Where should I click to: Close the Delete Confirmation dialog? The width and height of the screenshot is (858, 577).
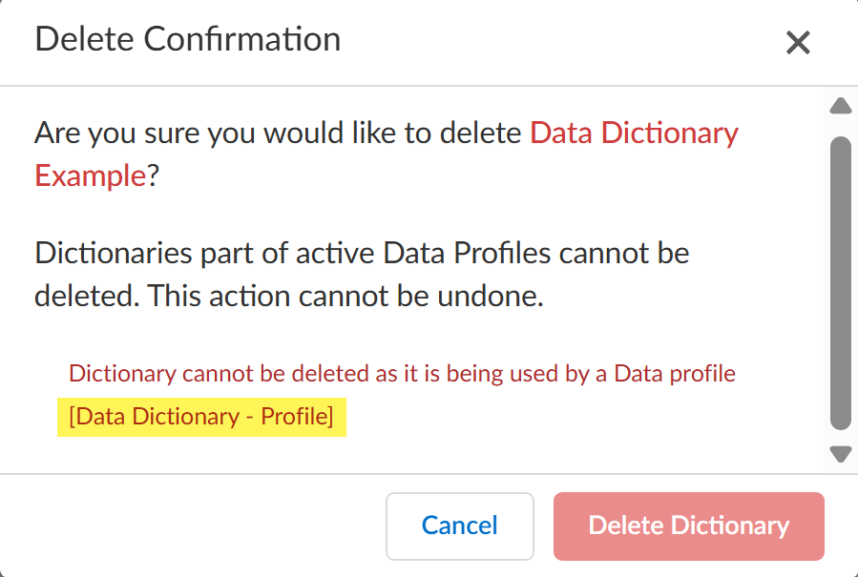[798, 42]
